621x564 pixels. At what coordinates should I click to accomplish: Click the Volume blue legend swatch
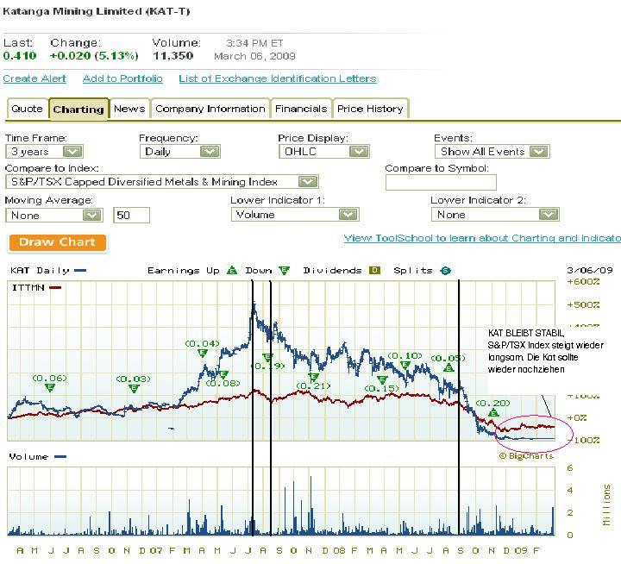[60, 457]
